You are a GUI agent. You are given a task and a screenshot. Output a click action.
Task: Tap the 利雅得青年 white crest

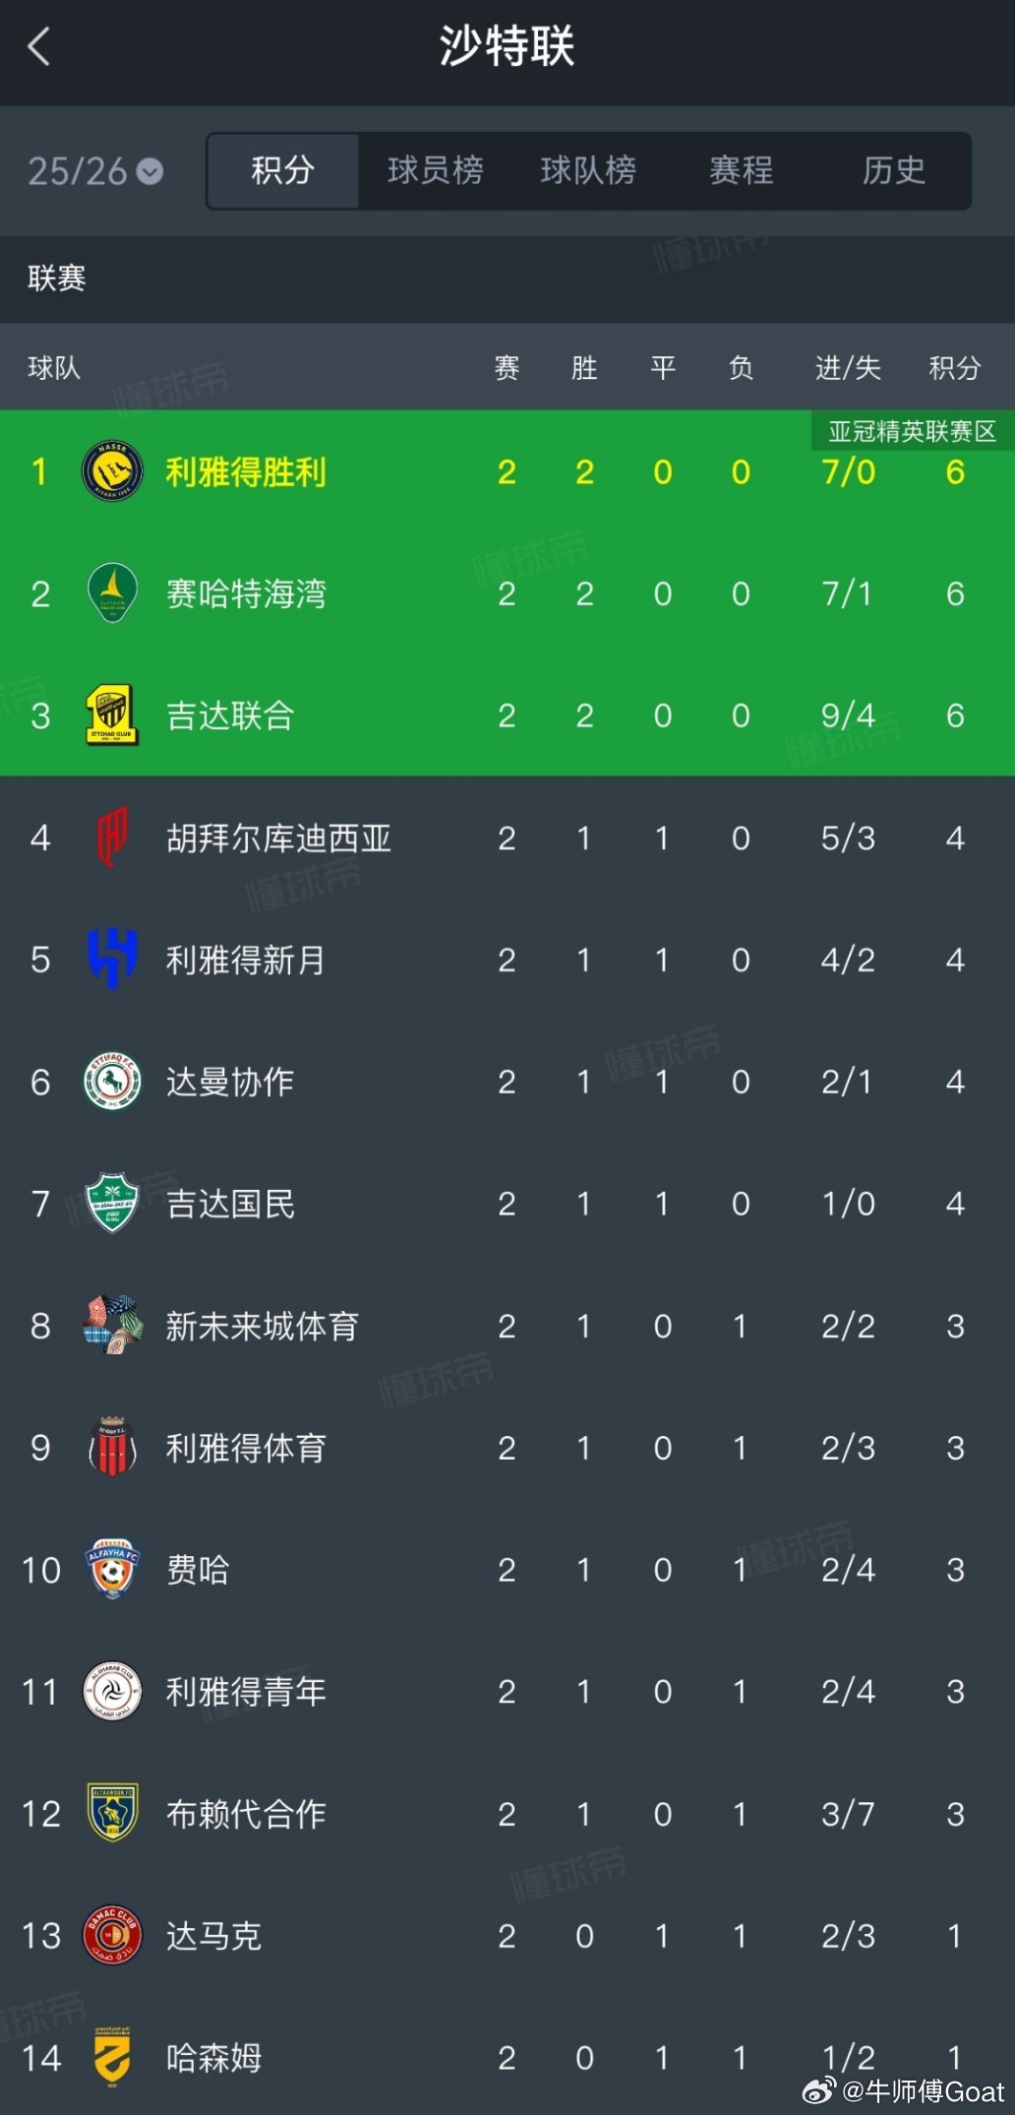tap(112, 1692)
